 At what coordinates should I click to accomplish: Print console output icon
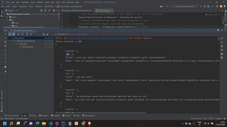(x=222, y=54)
